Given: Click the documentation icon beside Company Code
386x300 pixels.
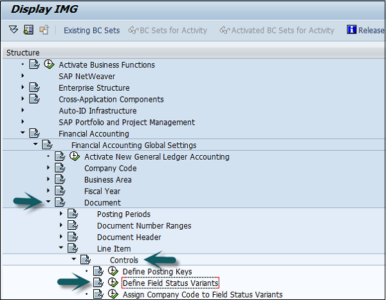Looking at the screenshot, I should pyautogui.click(x=60, y=168).
